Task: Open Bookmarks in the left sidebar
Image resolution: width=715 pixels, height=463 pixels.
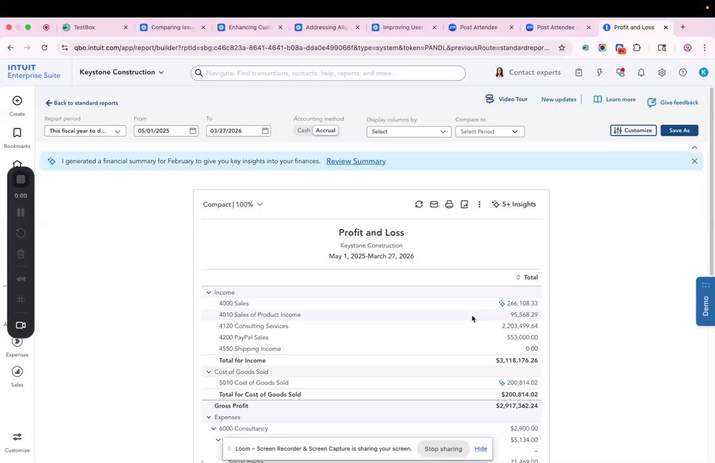Action: (x=17, y=138)
